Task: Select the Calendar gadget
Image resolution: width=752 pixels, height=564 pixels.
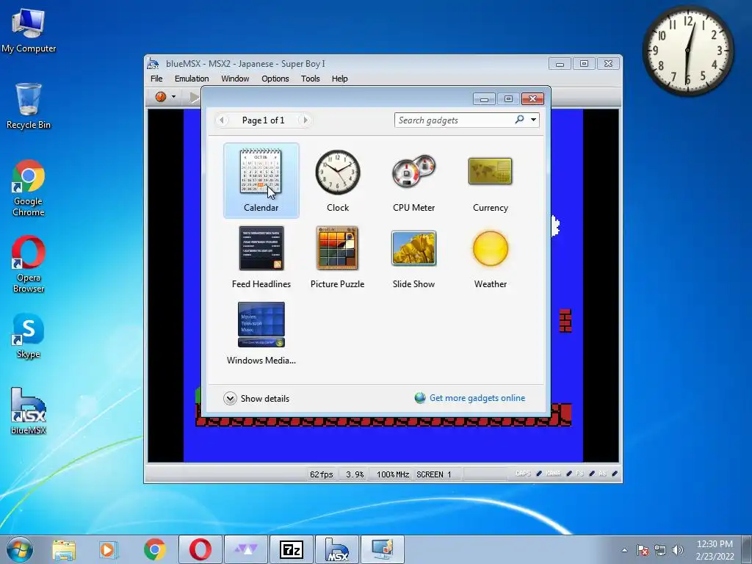Action: point(261,181)
